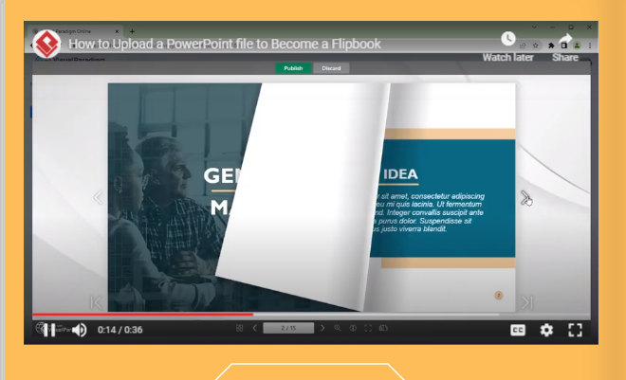This screenshot has height=380, width=626.
Task: Jump to the last flipbook page
Action: pos(525,302)
